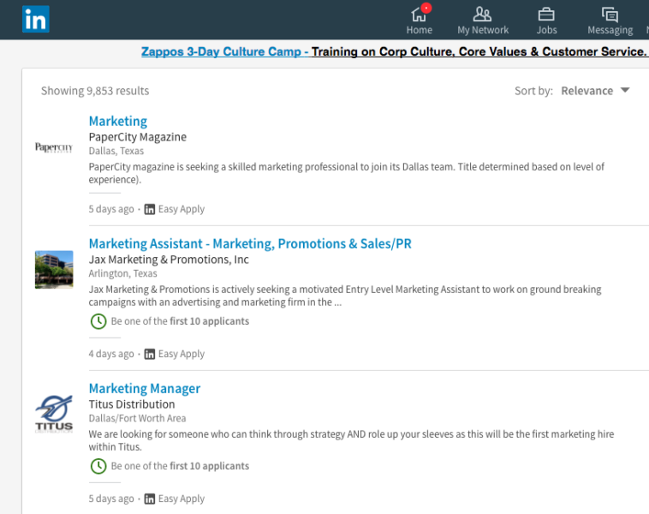Expand the Sort by Relevance dropdown
The width and height of the screenshot is (649, 514).
point(595,91)
